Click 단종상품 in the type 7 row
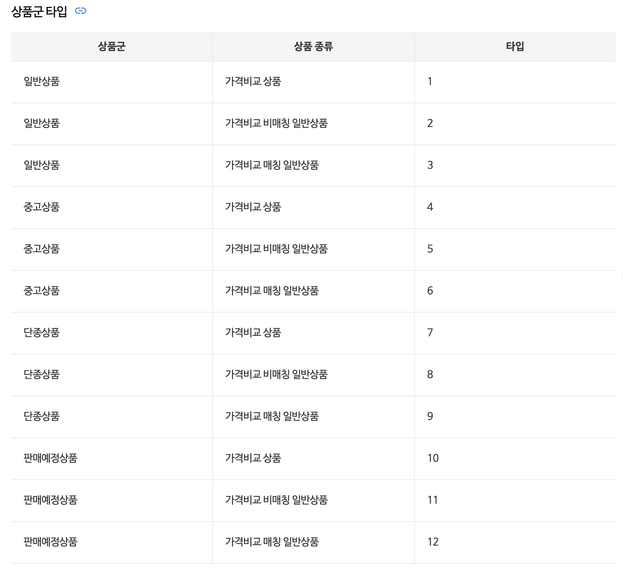 [42, 332]
